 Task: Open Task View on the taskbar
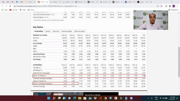pos(59,98)
